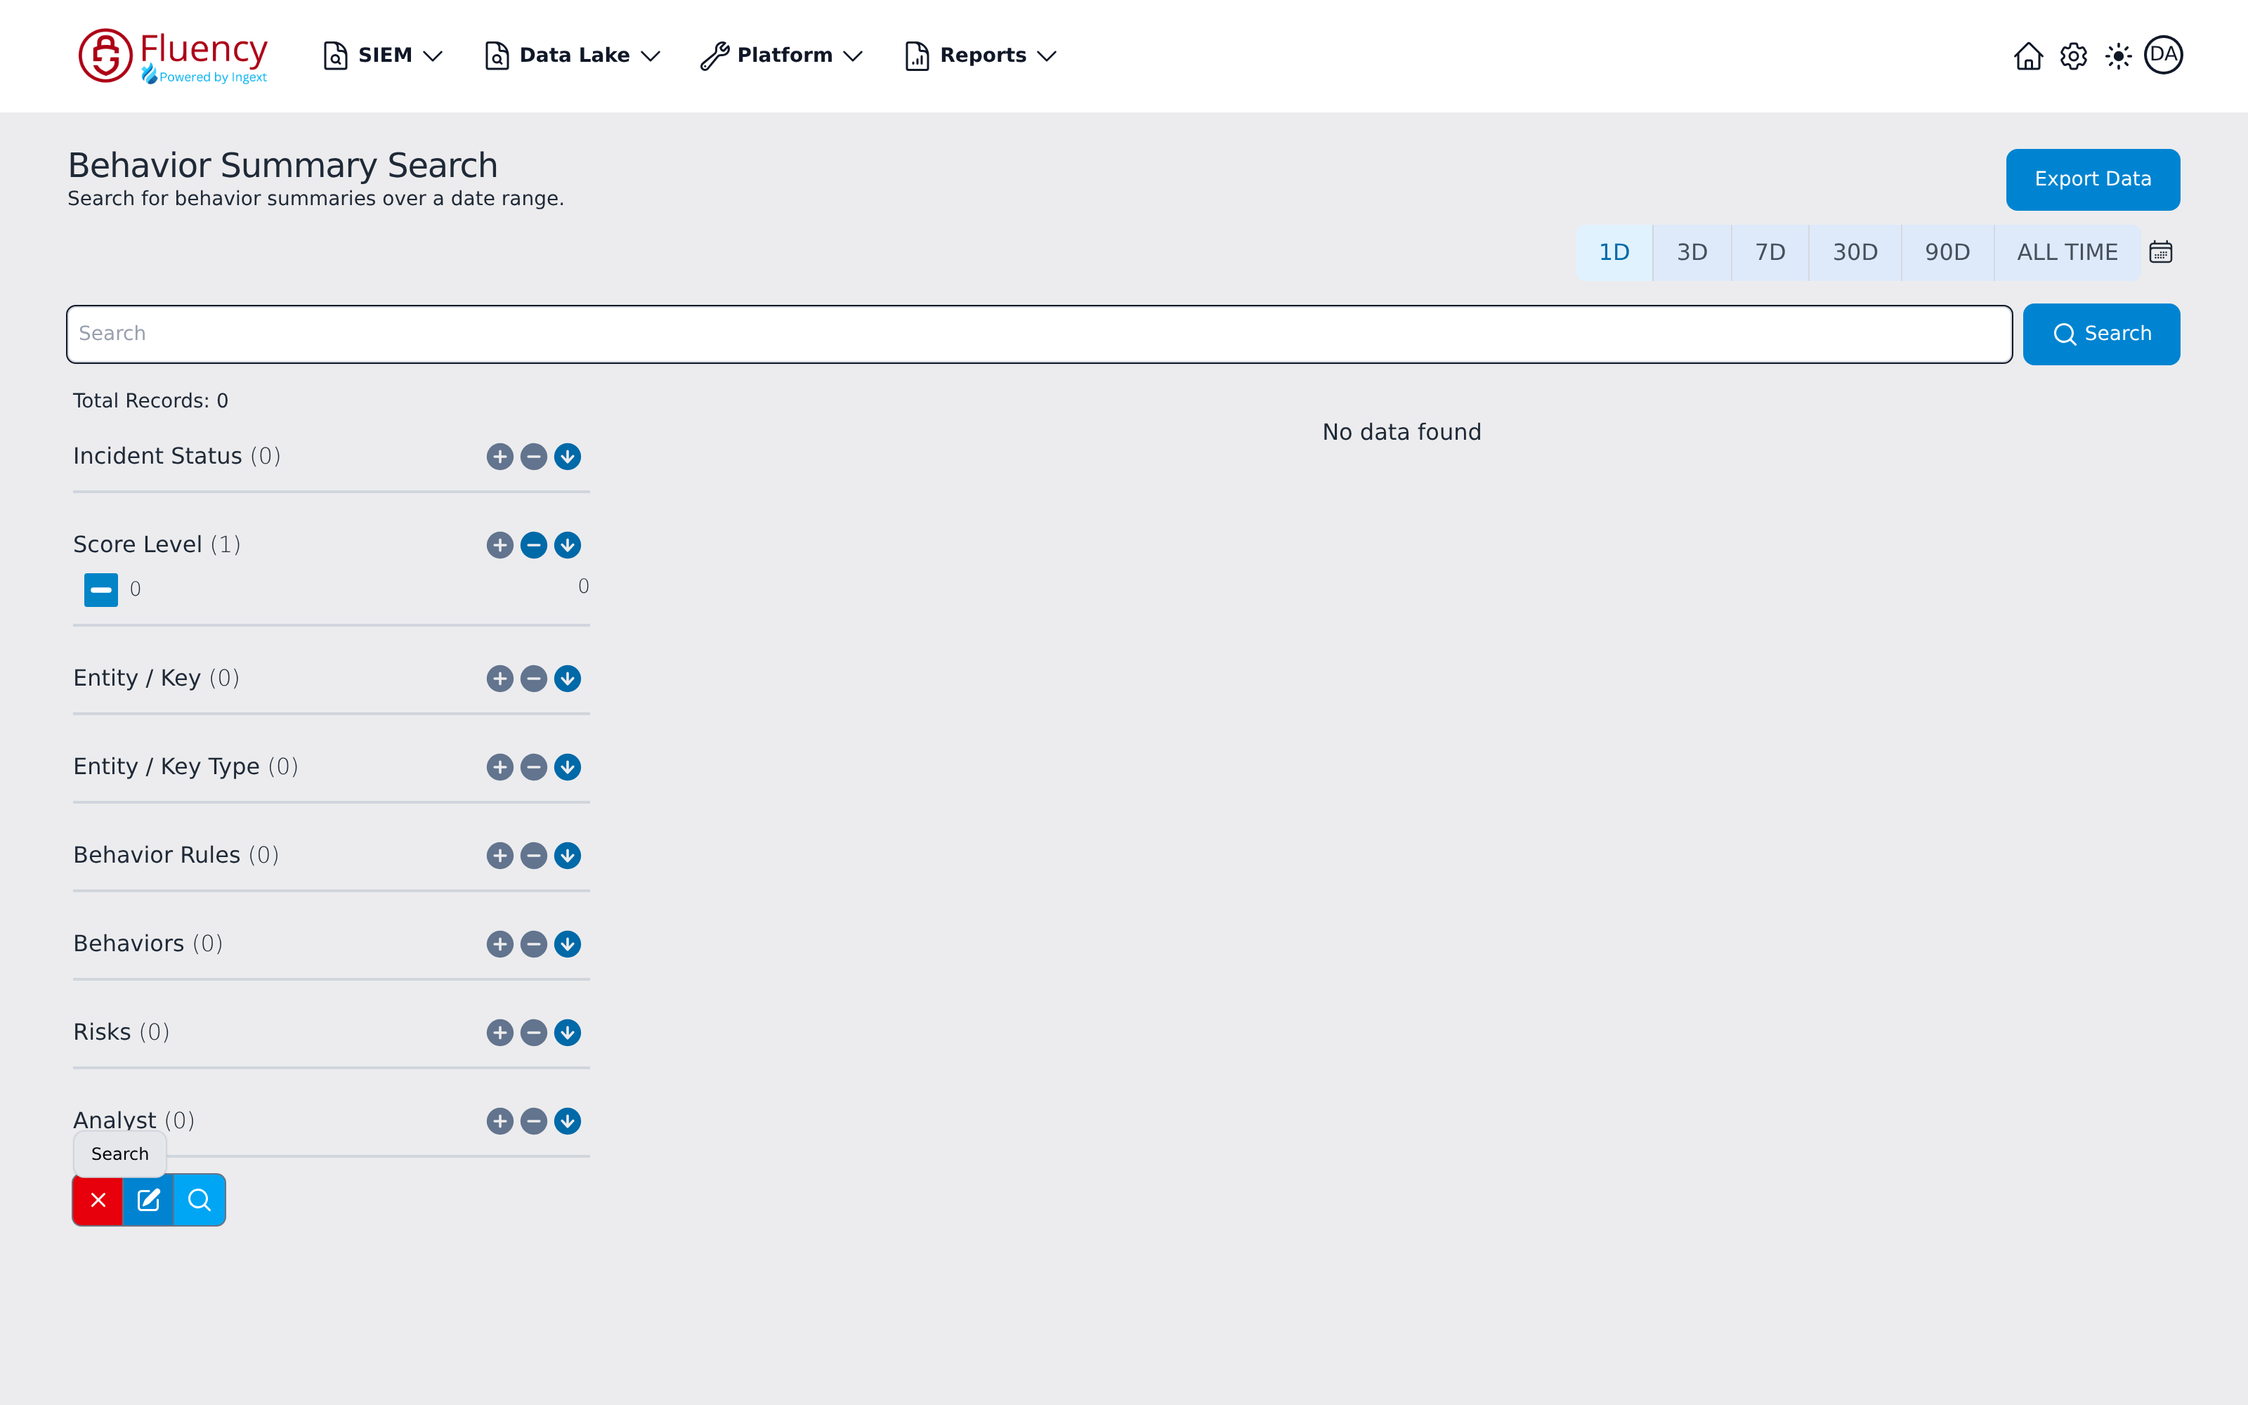Go to the home page icon
Screen dimensions: 2248x1405
pyautogui.click(x=2028, y=55)
